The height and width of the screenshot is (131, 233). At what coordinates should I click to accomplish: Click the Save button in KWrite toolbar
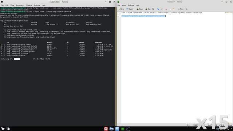[x=140, y=9]
